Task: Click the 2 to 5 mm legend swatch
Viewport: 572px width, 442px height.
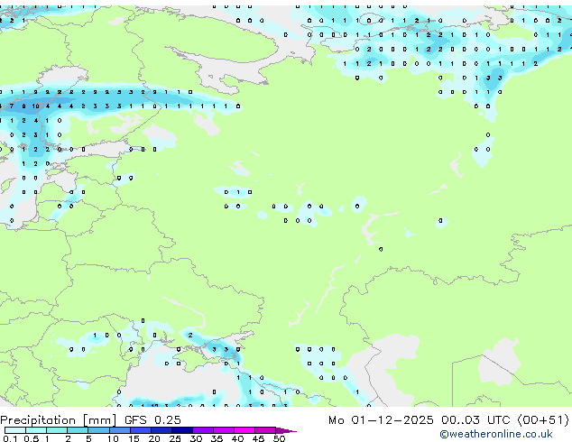Action: (x=78, y=430)
